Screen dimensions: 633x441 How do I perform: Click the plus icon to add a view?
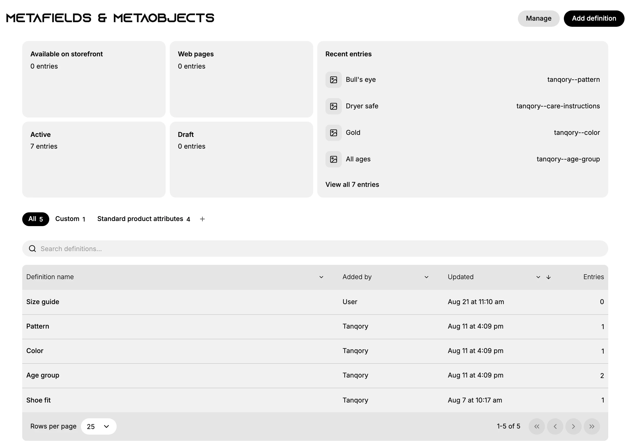pyautogui.click(x=202, y=219)
